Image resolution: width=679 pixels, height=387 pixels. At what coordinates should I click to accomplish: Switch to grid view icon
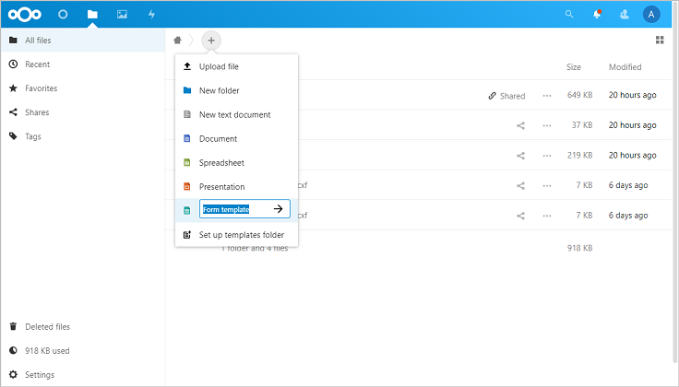click(x=660, y=41)
